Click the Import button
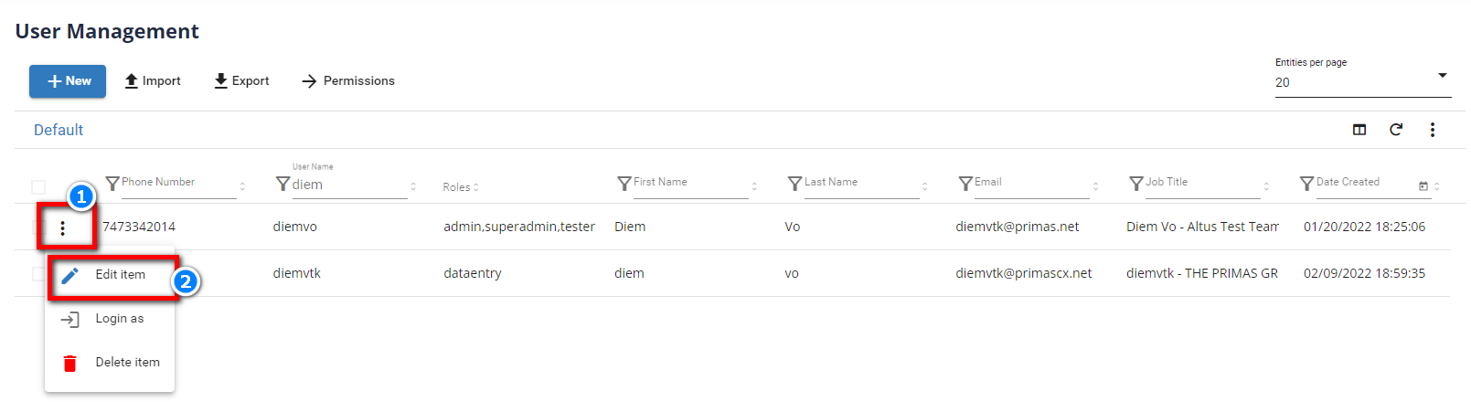This screenshot has height=402, width=1471. tap(153, 81)
